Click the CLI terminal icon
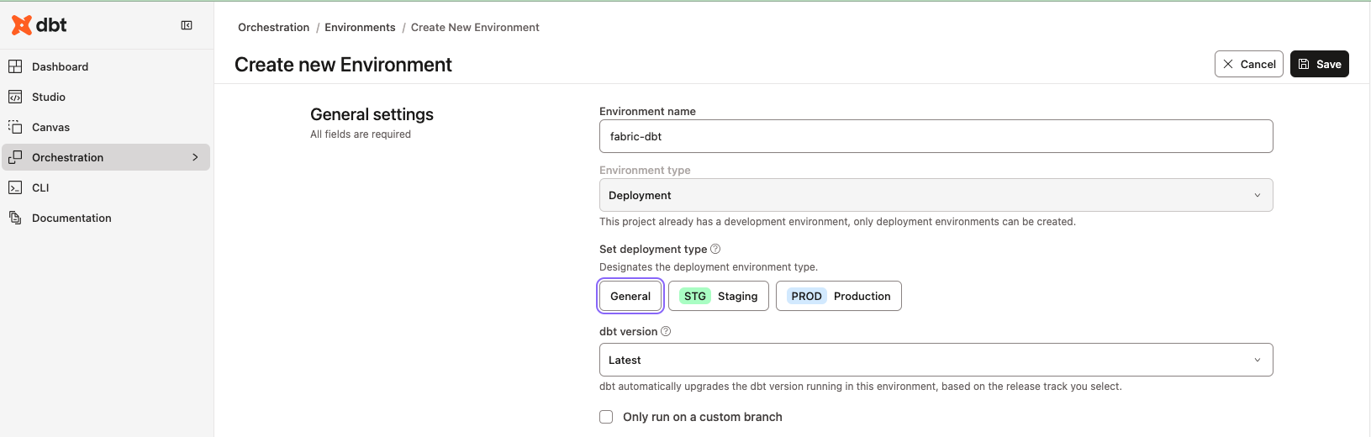 [x=15, y=187]
